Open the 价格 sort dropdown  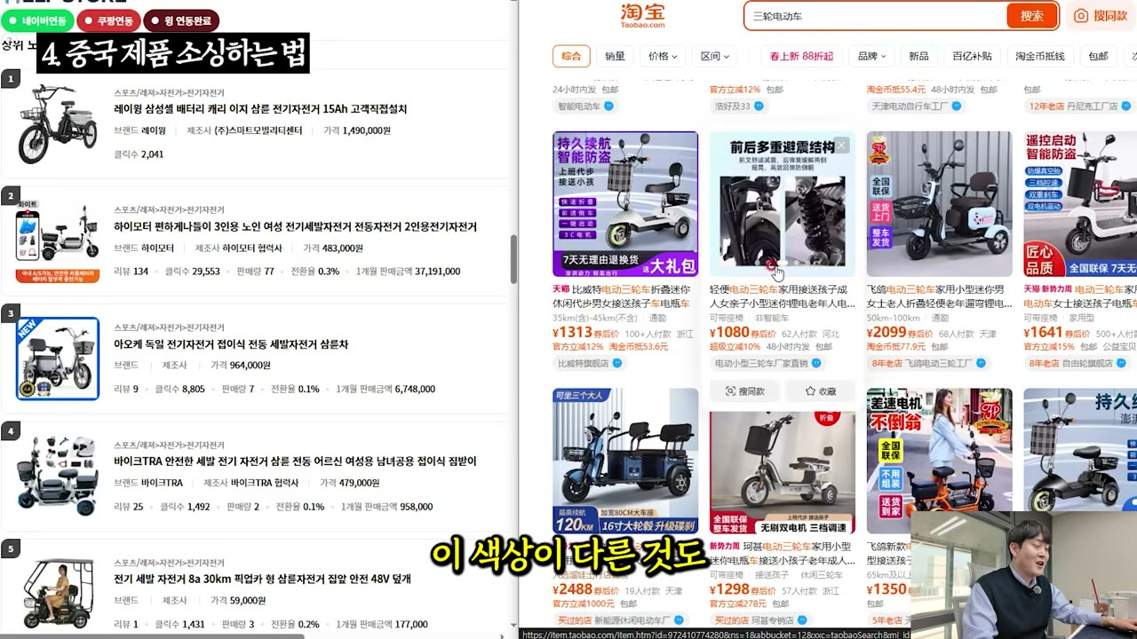tap(663, 56)
